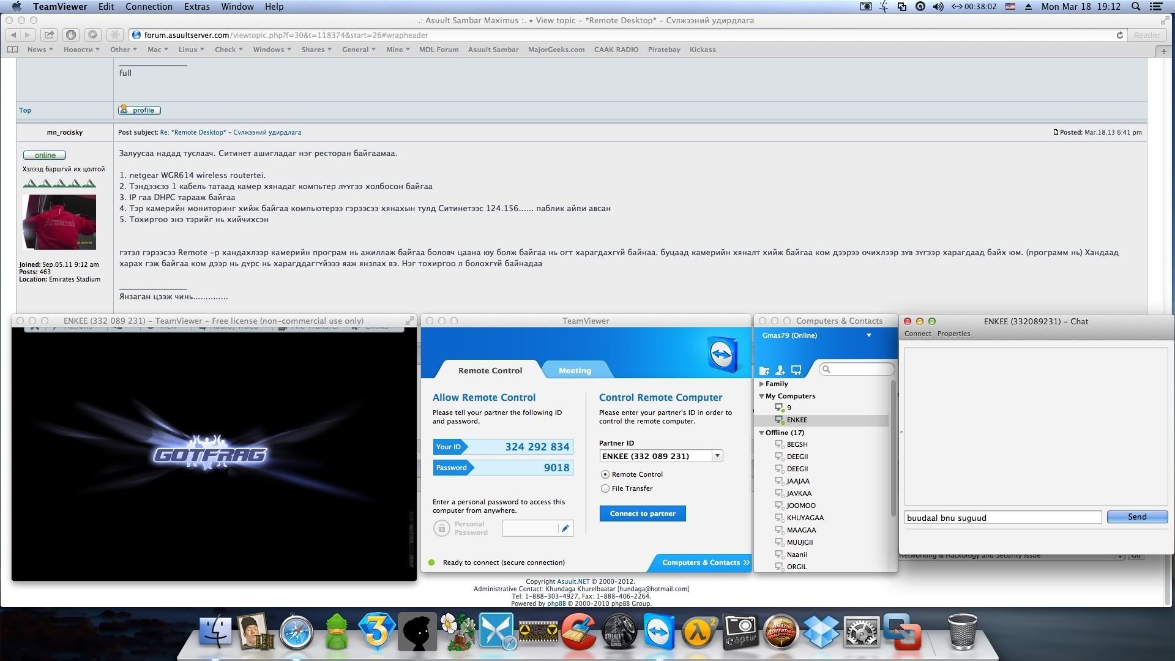1175x661 pixels.
Task: Click the Connect to partner button
Action: (x=643, y=513)
